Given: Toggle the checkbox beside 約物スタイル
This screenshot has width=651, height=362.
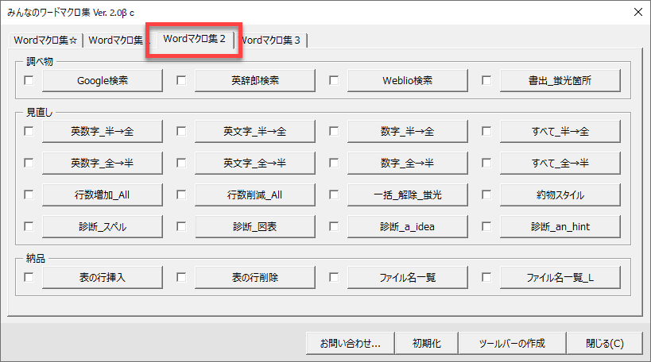Looking at the screenshot, I should [486, 194].
